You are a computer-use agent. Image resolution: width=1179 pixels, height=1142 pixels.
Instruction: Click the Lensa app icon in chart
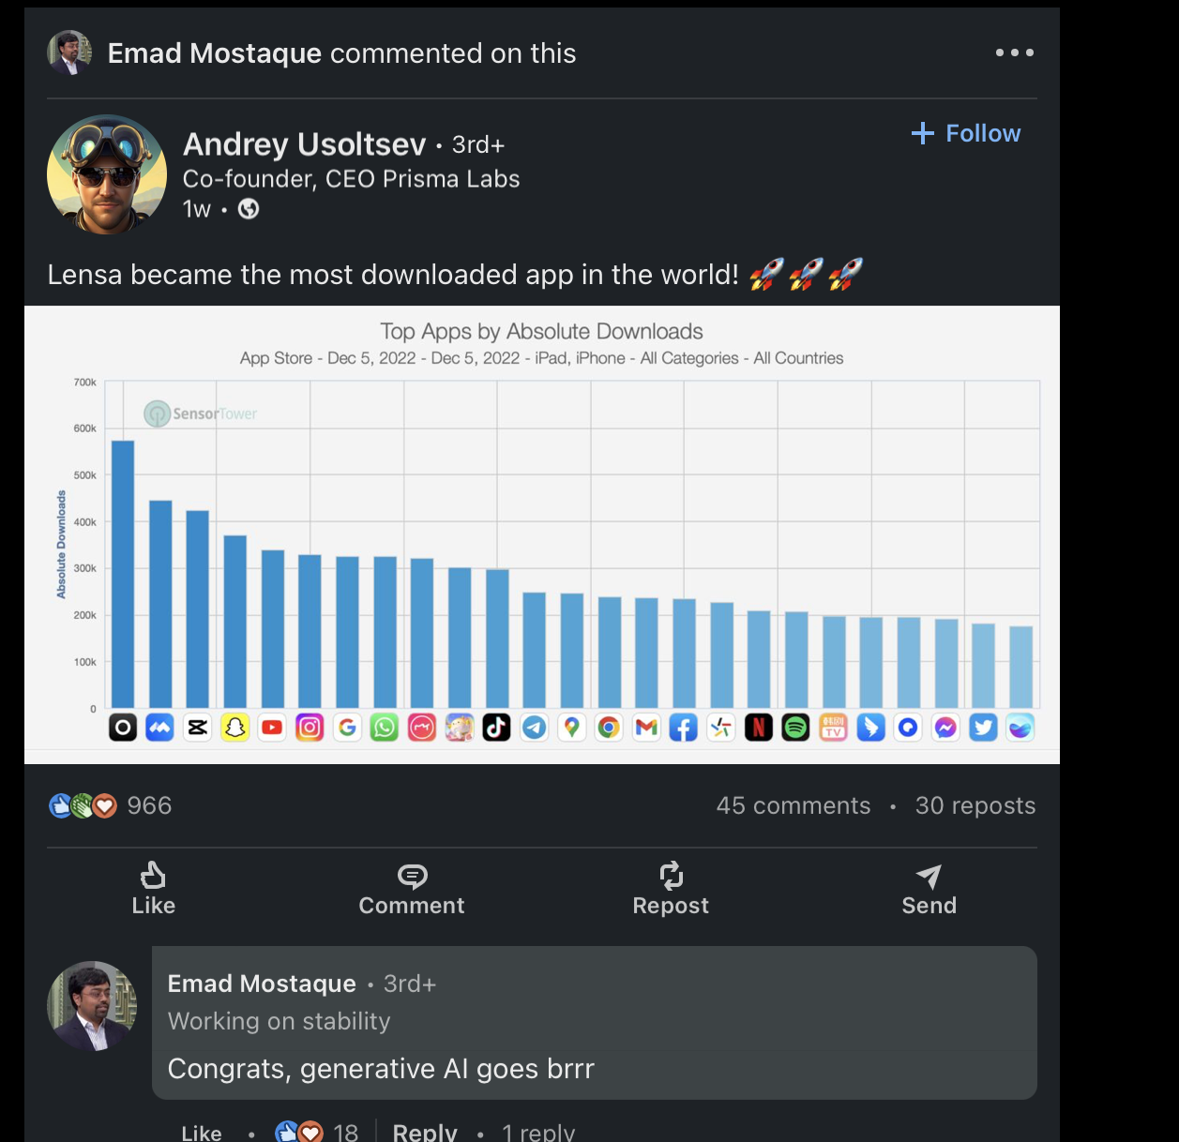pyautogui.click(x=123, y=728)
